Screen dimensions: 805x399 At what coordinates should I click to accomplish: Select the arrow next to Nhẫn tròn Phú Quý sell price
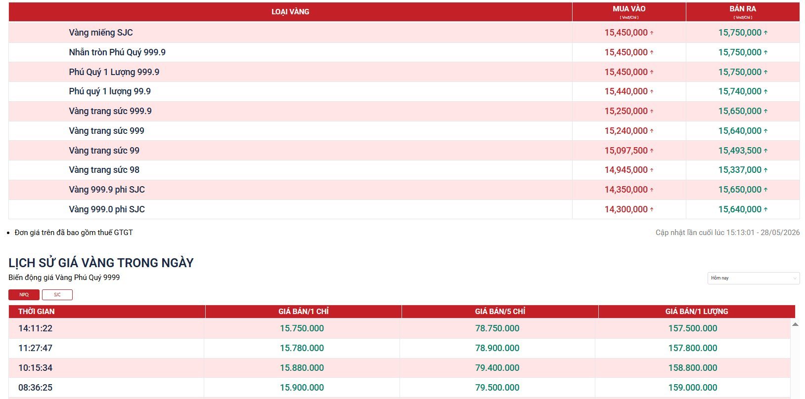(x=765, y=52)
